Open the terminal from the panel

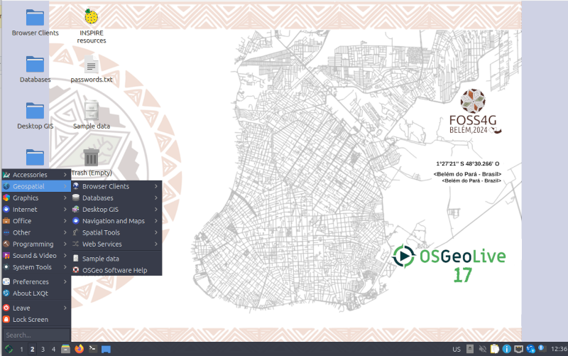point(93,349)
